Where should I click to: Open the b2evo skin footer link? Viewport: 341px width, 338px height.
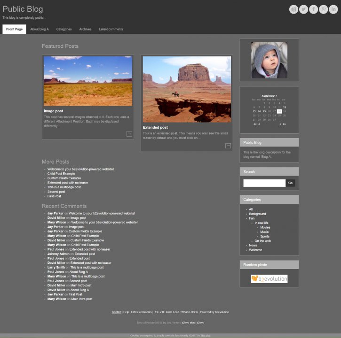click(188, 323)
